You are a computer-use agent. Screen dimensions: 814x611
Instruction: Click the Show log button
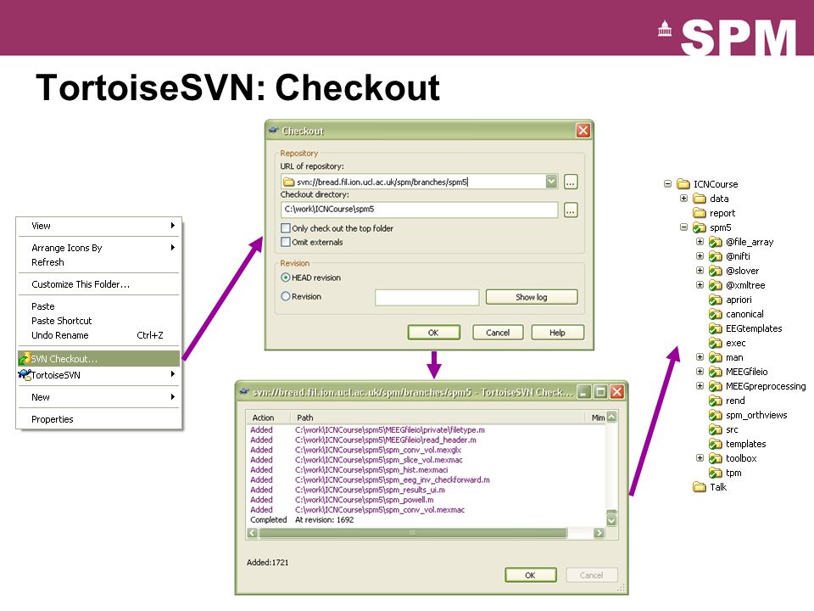click(532, 297)
